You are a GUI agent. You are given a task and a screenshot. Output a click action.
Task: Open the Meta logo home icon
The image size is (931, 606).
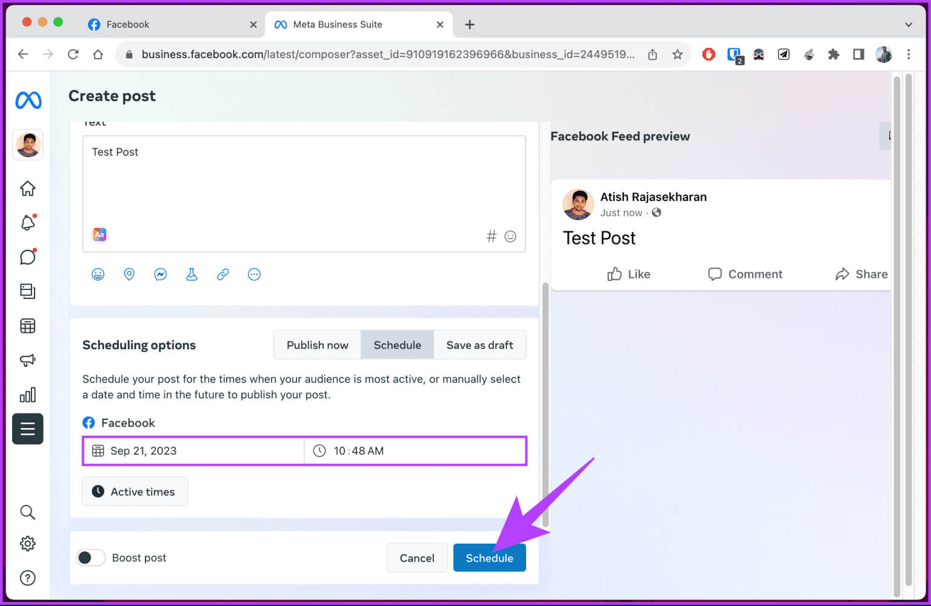(28, 100)
